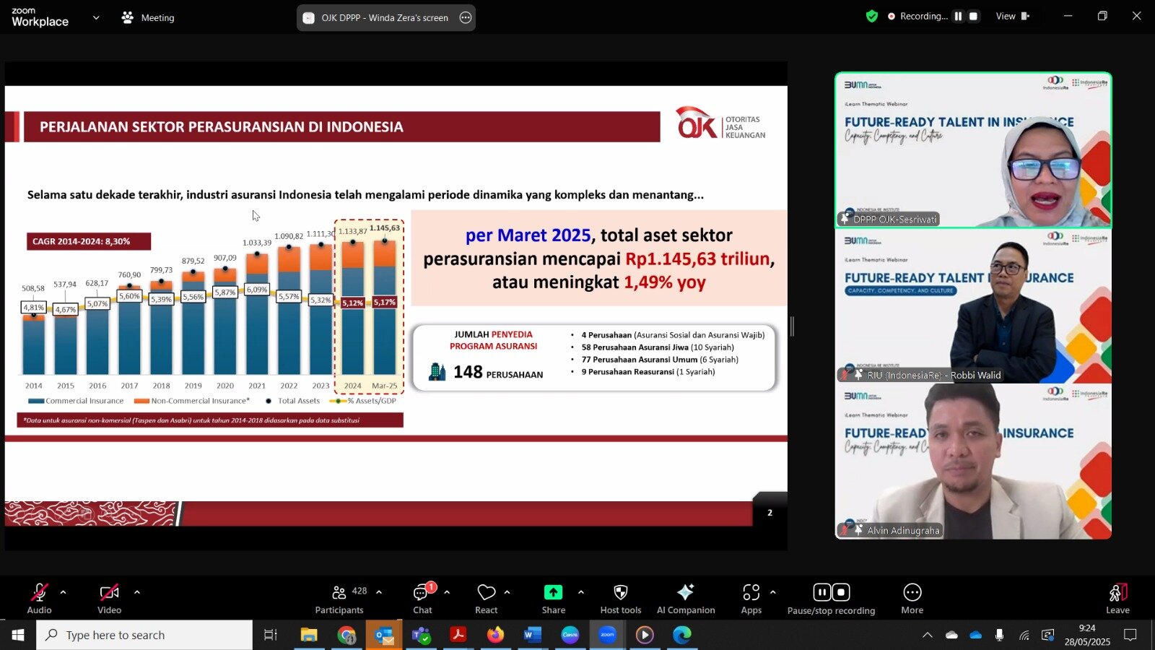Open the notification center icon
Image resolution: width=1155 pixels, height=650 pixels.
[x=1130, y=635]
